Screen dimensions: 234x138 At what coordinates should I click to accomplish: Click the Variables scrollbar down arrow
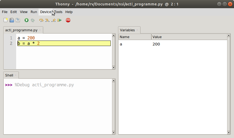click(229, 133)
